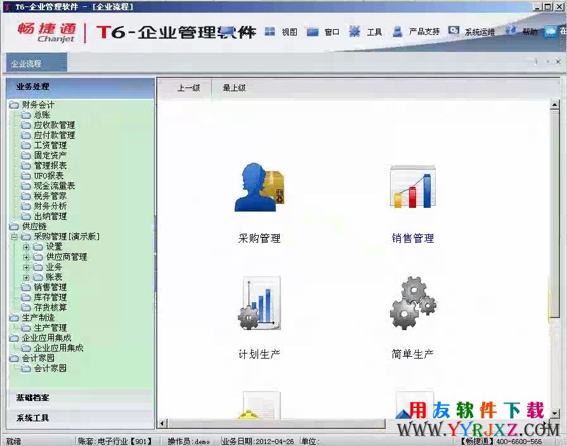Jump to top level with 最上级
Viewport: 567px width, 446px height.
(x=234, y=88)
